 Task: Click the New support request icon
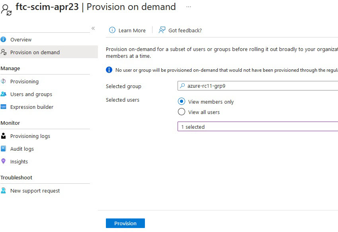4,191
